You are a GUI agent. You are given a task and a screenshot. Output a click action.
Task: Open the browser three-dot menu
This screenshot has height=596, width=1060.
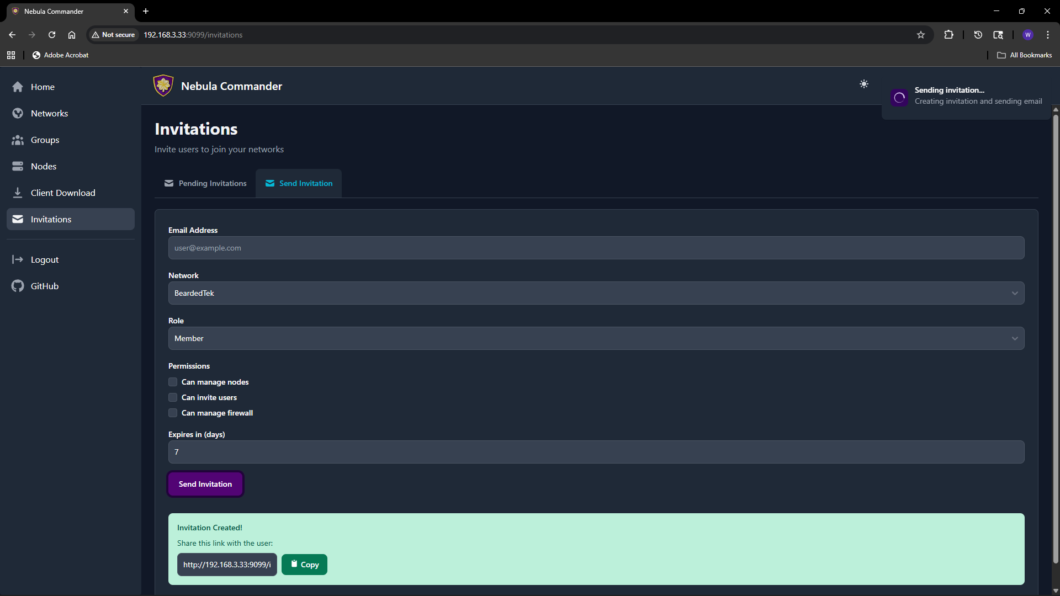pyautogui.click(x=1047, y=35)
